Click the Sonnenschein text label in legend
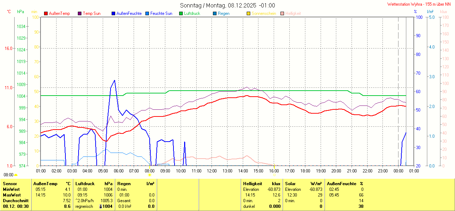The width and height of the screenshot is (455, 211). [263, 13]
